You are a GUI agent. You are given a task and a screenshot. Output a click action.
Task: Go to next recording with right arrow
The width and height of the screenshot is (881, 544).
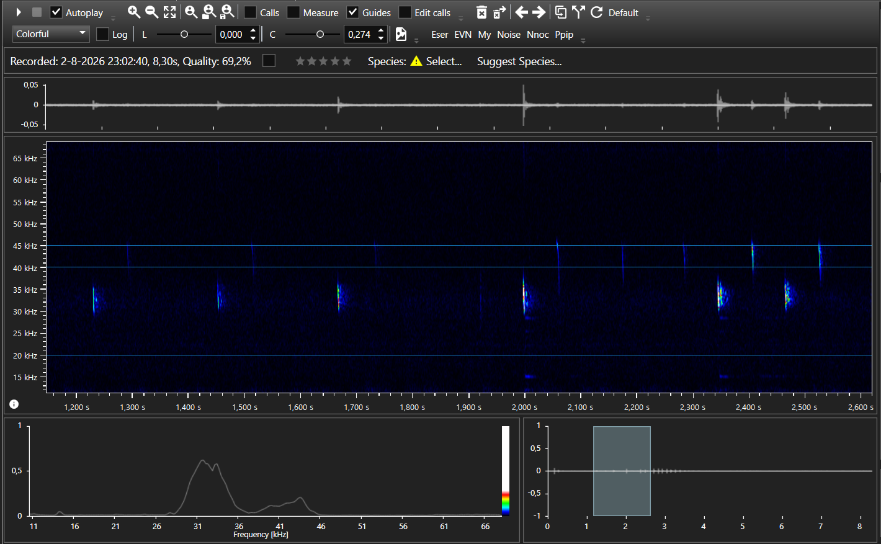pyautogui.click(x=539, y=12)
